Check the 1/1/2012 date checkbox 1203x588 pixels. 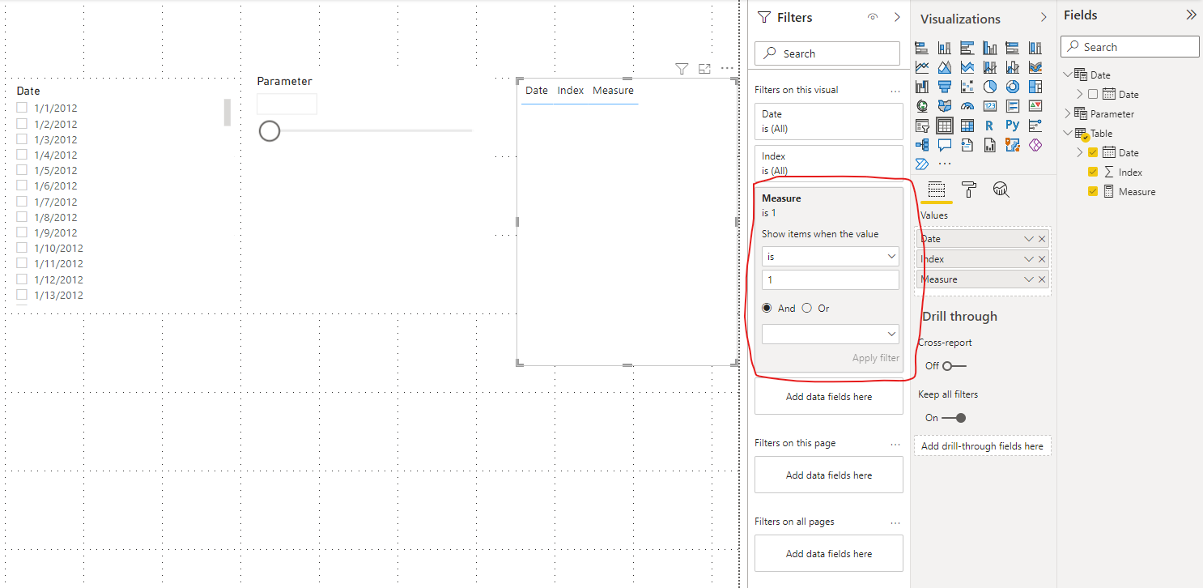tap(21, 108)
